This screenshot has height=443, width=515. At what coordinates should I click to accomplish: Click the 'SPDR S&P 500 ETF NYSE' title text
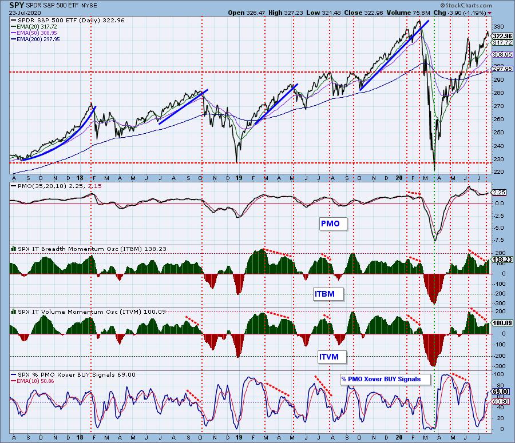[x=61, y=6]
